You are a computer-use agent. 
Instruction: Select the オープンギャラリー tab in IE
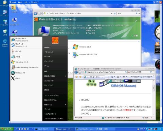[x=94, y=77]
